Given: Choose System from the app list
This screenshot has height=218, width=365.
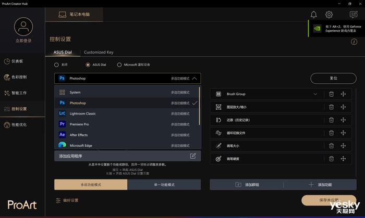Looking at the screenshot, I should pos(127,93).
